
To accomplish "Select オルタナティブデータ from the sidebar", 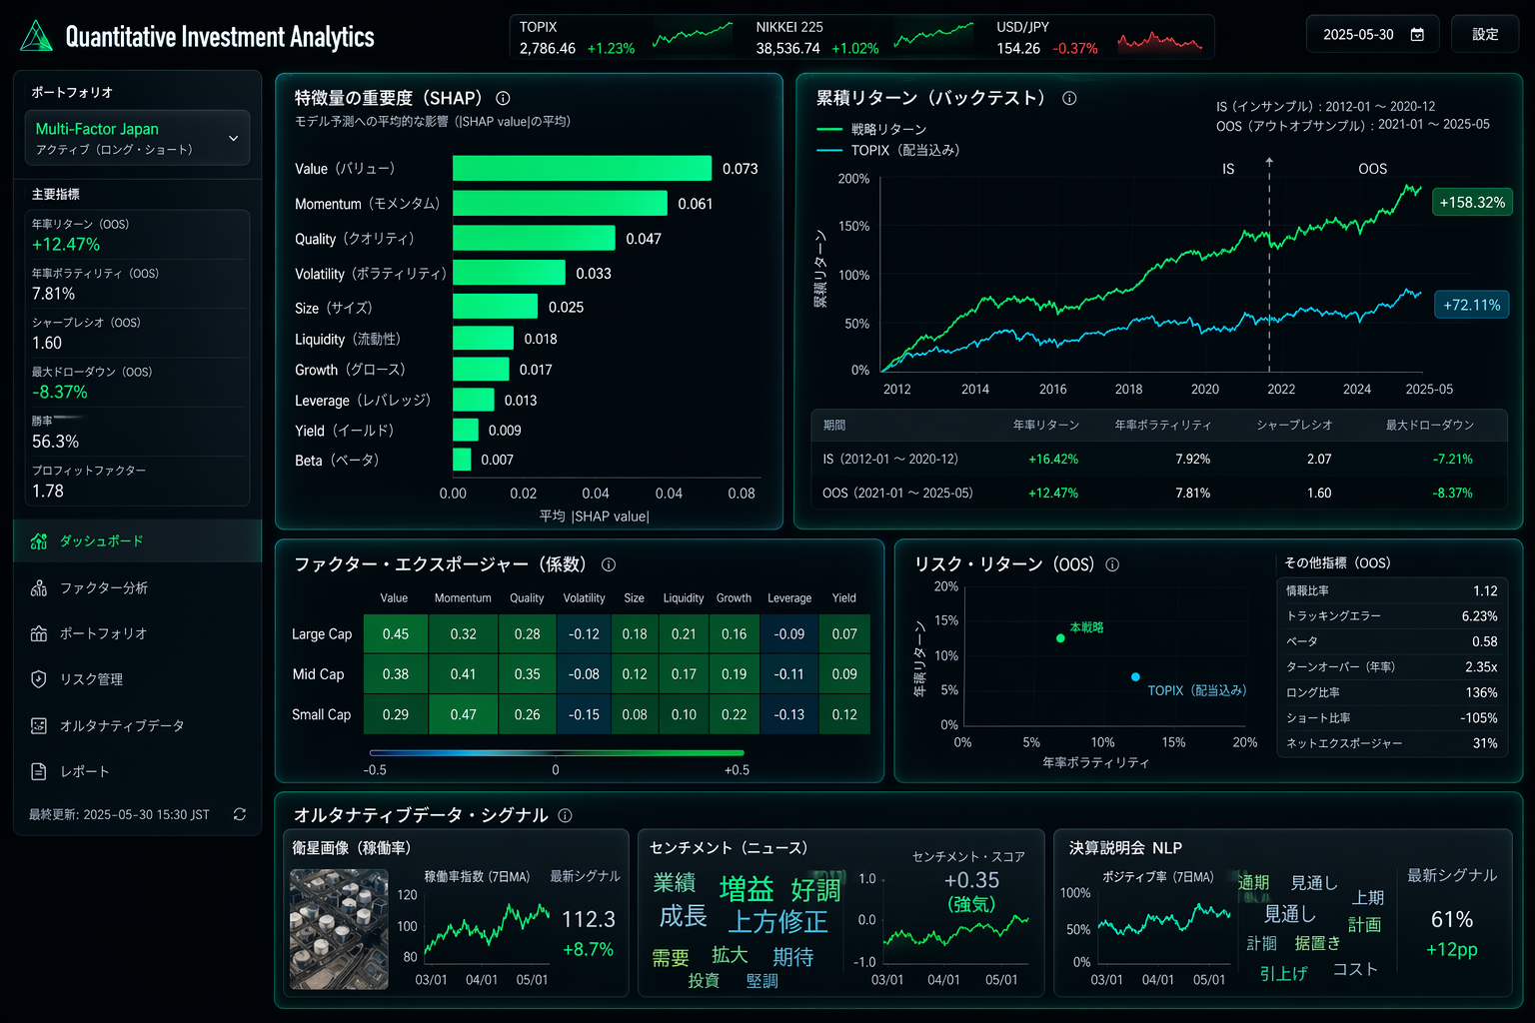I will click(122, 725).
